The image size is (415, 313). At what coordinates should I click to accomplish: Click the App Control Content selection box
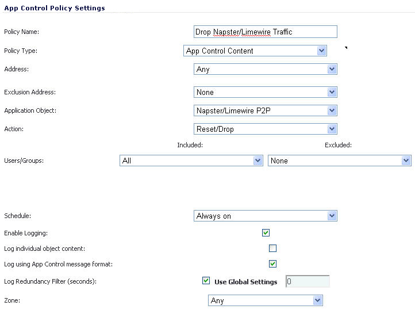(255, 51)
